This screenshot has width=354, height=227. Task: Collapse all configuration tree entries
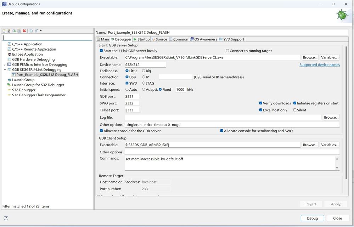click(30, 31)
